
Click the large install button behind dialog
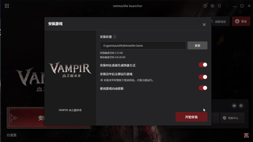pos(26,118)
